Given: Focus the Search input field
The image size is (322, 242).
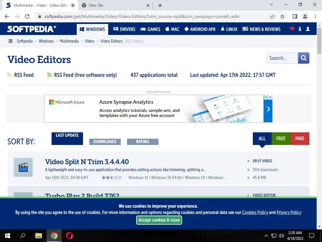Looking at the screenshot, I should pyautogui.click(x=282, y=58).
